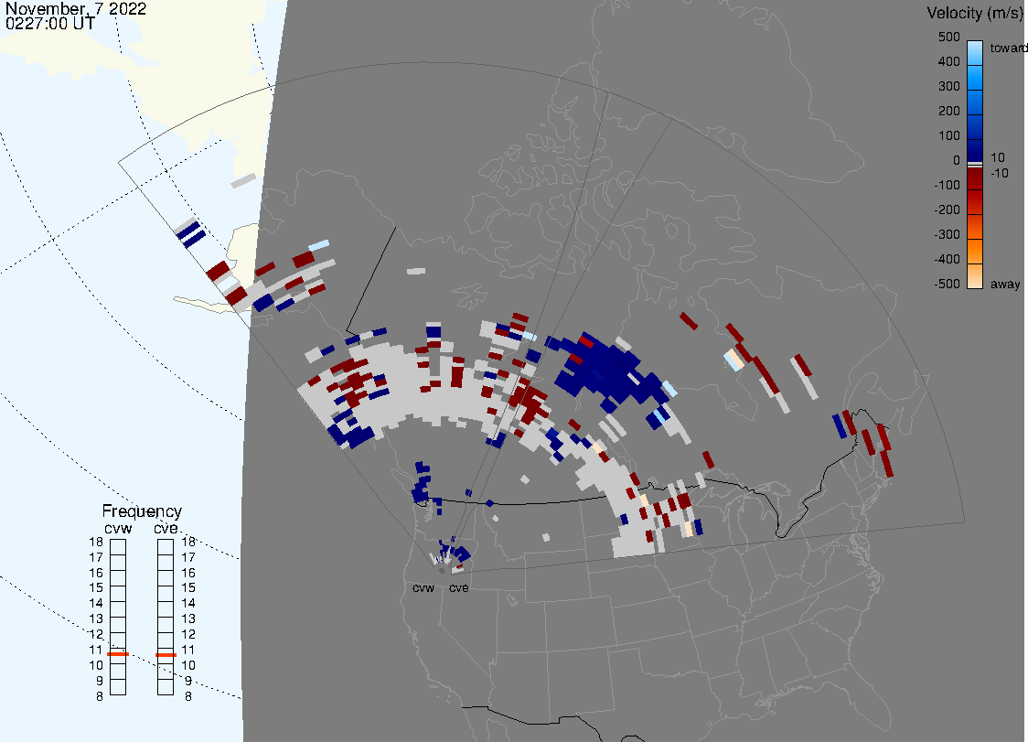Click the 'Velocity (m/s)' legend title
The width and height of the screenshot is (1028, 742).
pos(973,13)
